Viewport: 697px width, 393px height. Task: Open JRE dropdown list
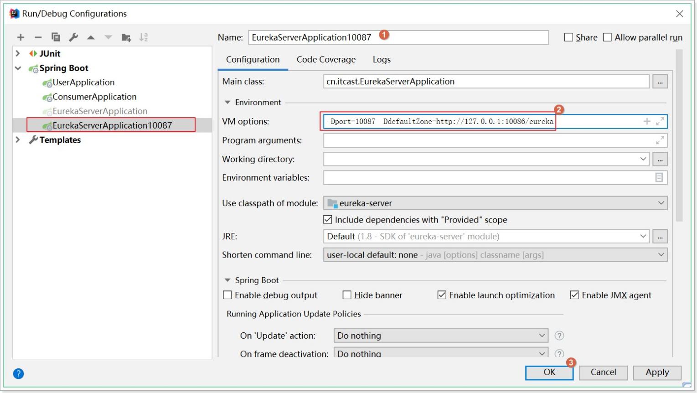coord(643,236)
